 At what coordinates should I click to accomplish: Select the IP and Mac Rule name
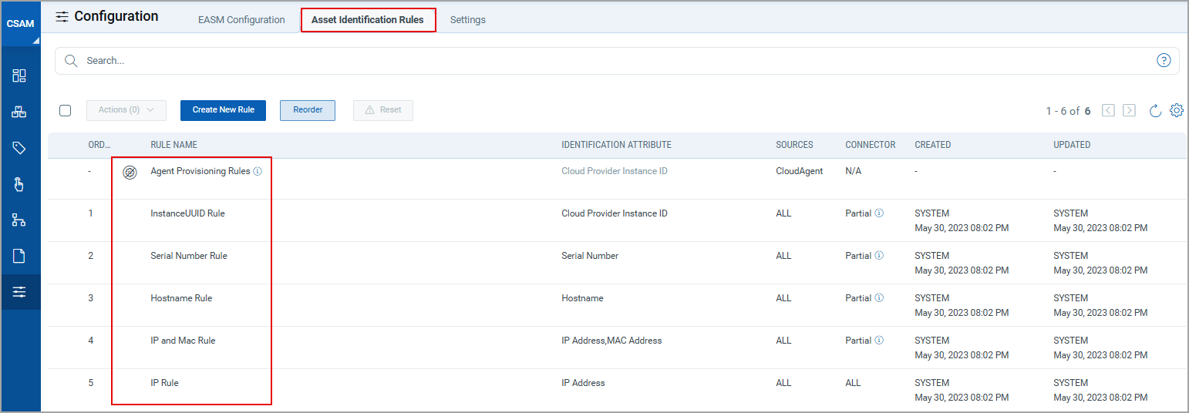pos(183,341)
